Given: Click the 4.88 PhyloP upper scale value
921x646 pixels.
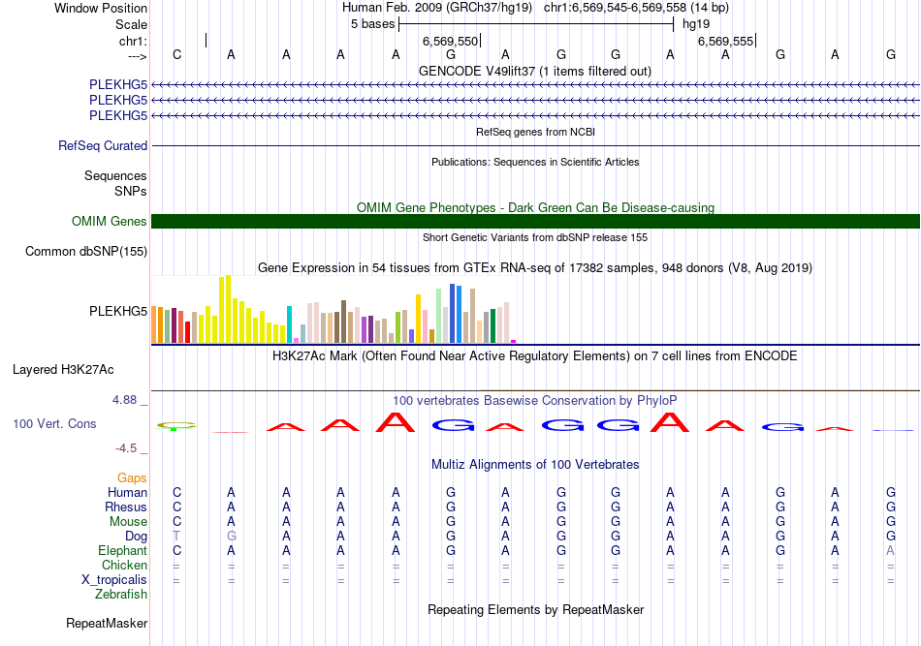Looking at the screenshot, I should [x=124, y=400].
